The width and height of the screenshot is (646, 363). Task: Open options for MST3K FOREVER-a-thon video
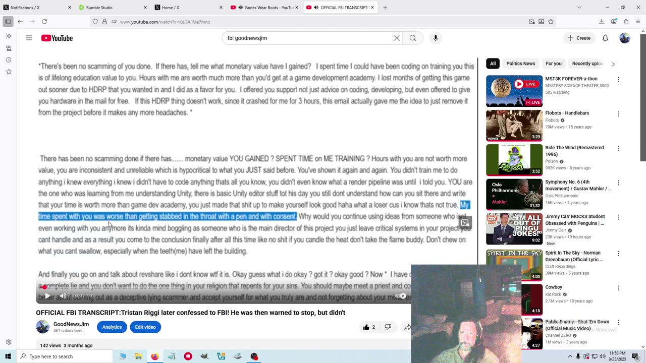click(x=618, y=80)
